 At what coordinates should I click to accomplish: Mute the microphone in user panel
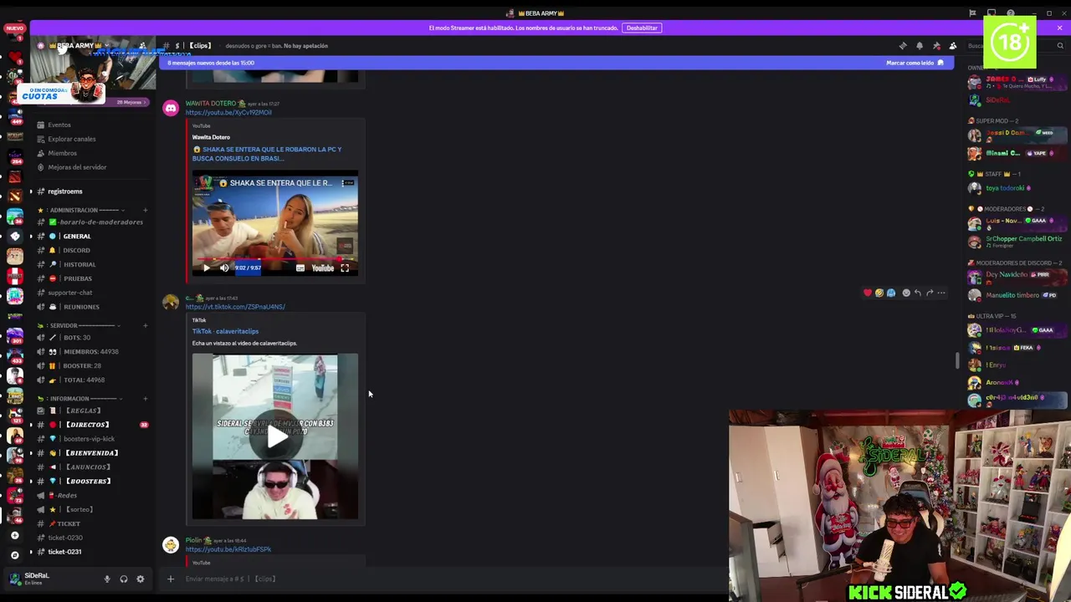[x=106, y=579]
